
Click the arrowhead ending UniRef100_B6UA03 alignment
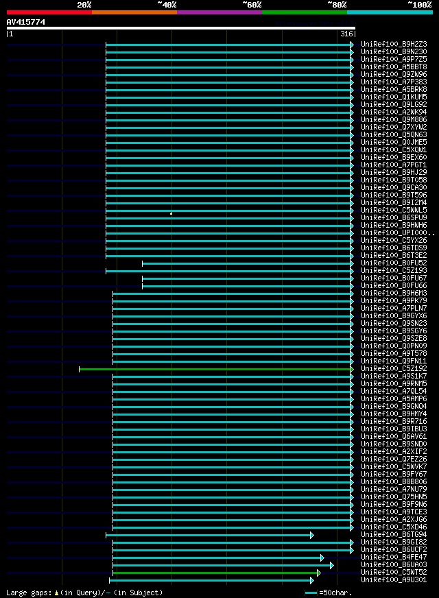coord(332,566)
